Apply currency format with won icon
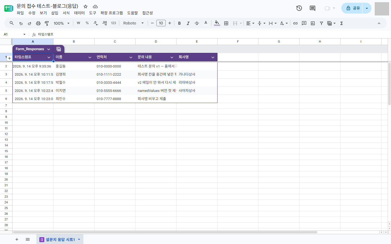The height and width of the screenshot is (244, 391). pyautogui.click(x=78, y=23)
